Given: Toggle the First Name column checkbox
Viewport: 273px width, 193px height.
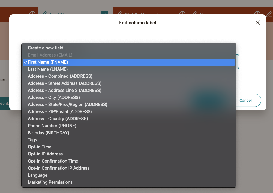Looking at the screenshot, I should (x=105, y=13).
